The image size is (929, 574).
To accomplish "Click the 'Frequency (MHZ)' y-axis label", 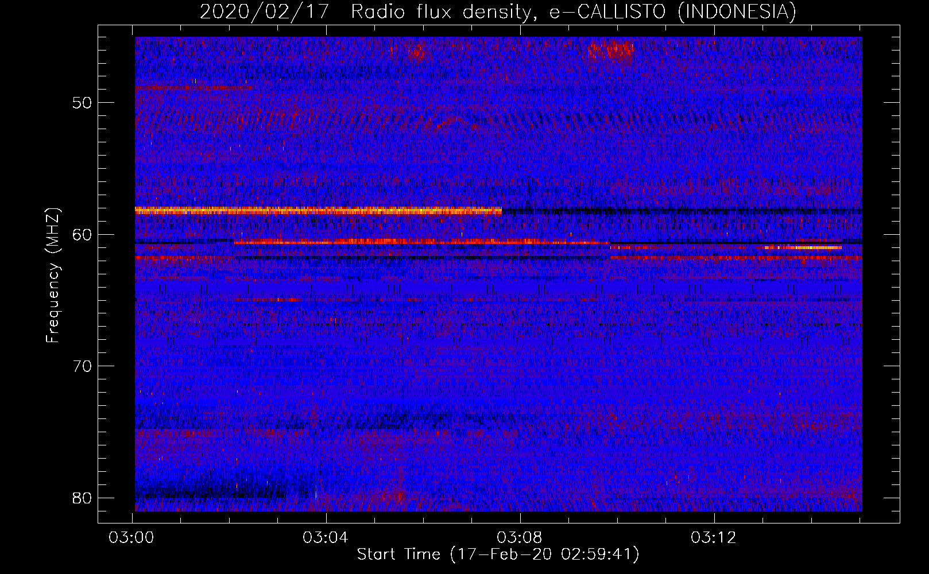I will tap(53, 276).
